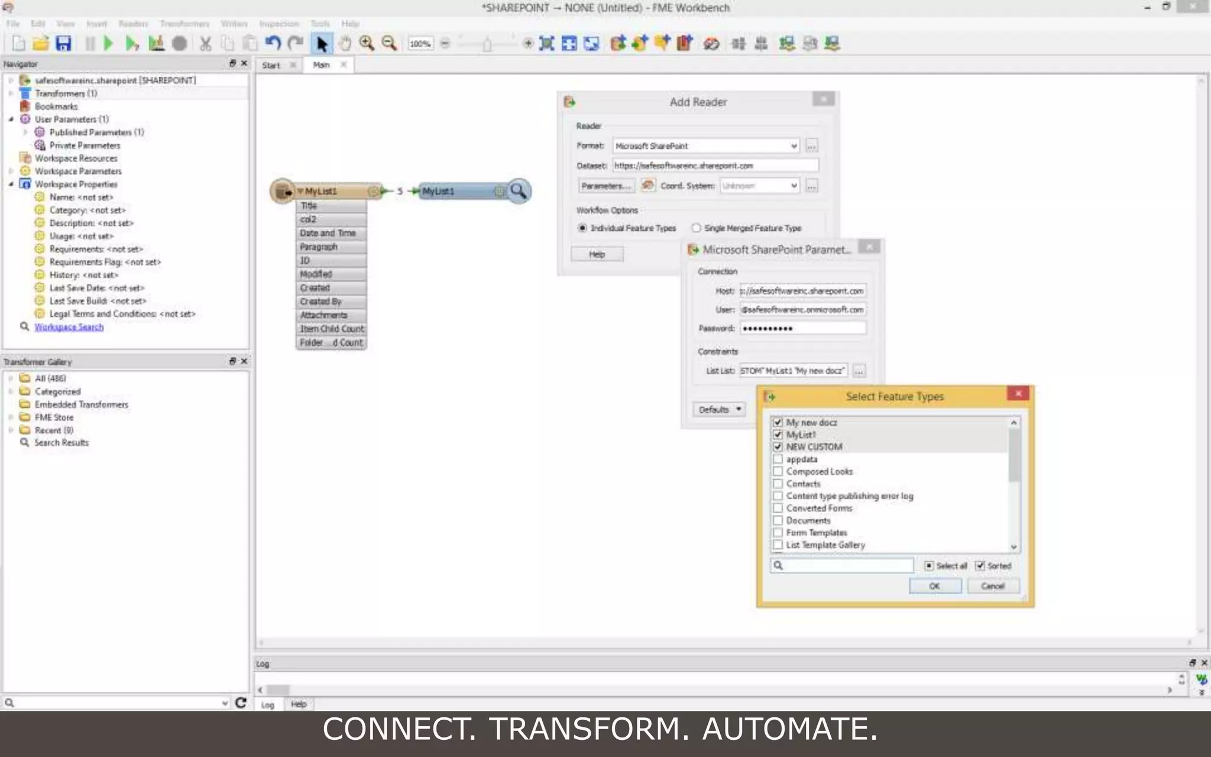Check the appdata feature type
The height and width of the screenshot is (757, 1211).
pyautogui.click(x=778, y=459)
